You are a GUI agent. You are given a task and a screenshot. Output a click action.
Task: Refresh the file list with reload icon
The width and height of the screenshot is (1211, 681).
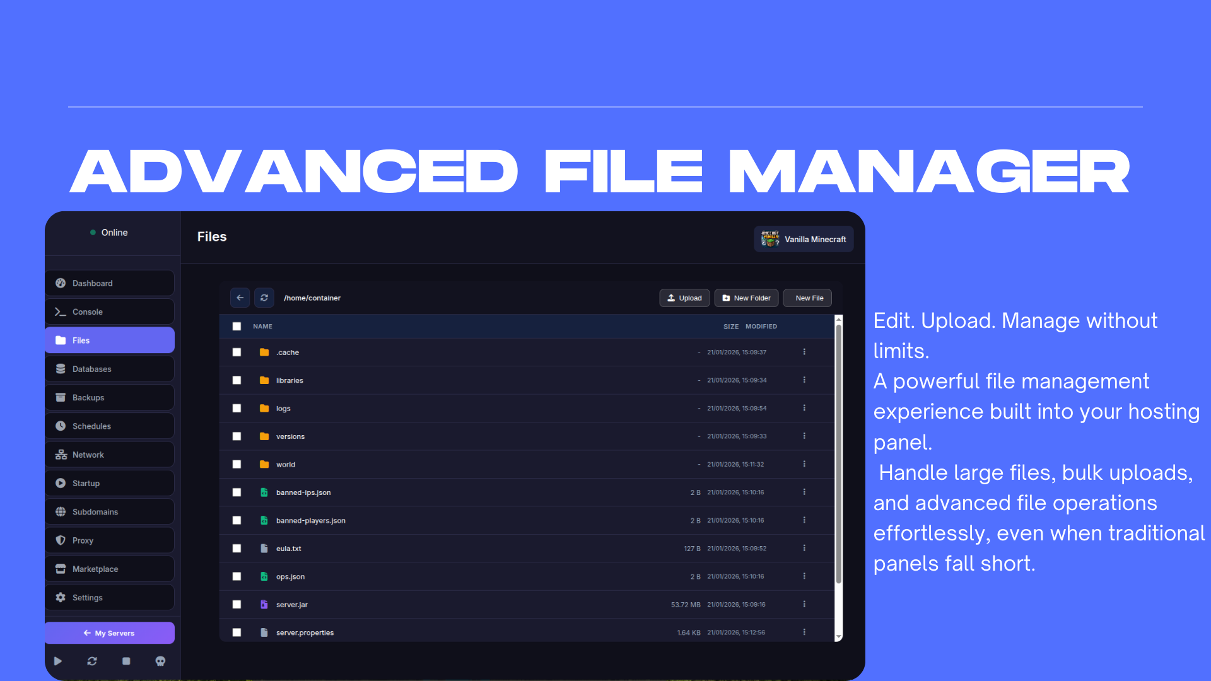click(264, 298)
